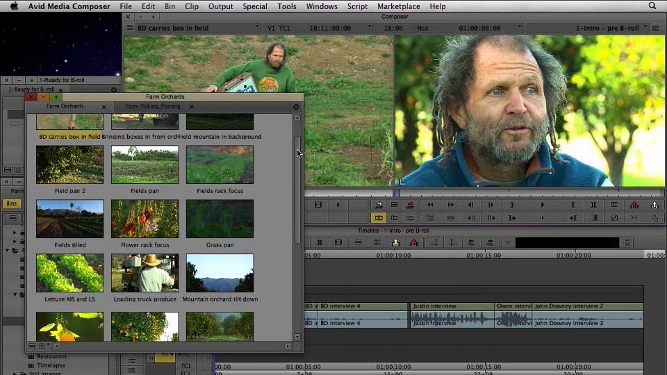This screenshot has height=375, width=667.
Task: Click the yellow Extract button in Composer
Action: click(654, 205)
